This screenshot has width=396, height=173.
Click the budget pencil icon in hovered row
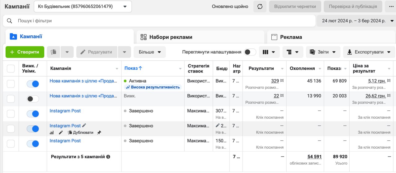[x=217, y=126]
